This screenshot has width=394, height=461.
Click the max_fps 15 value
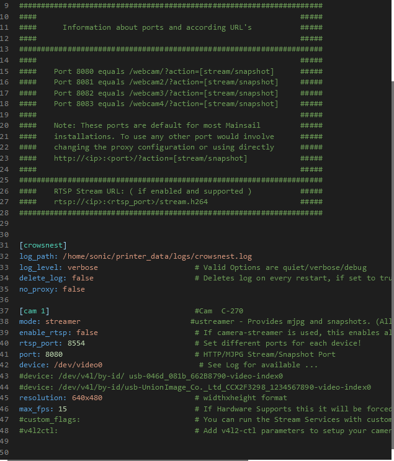pos(63,409)
